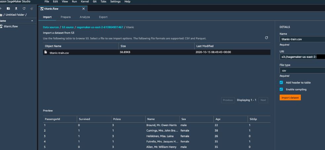
Task: Click the Displaying 1 - 1 pagination text
Action: [247, 100]
